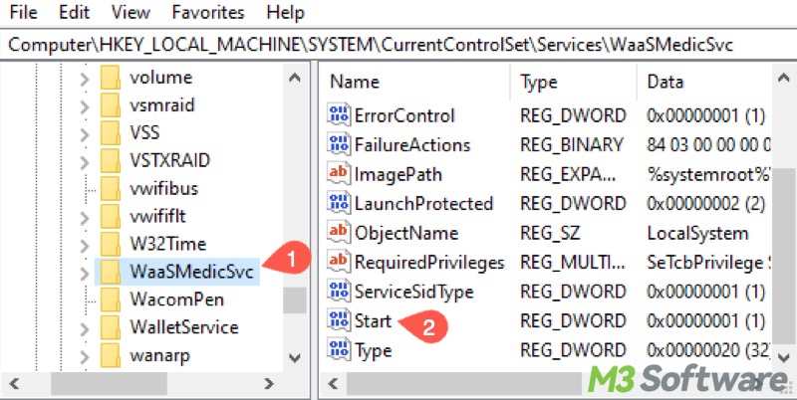Expand the VSS registry key

[85, 134]
